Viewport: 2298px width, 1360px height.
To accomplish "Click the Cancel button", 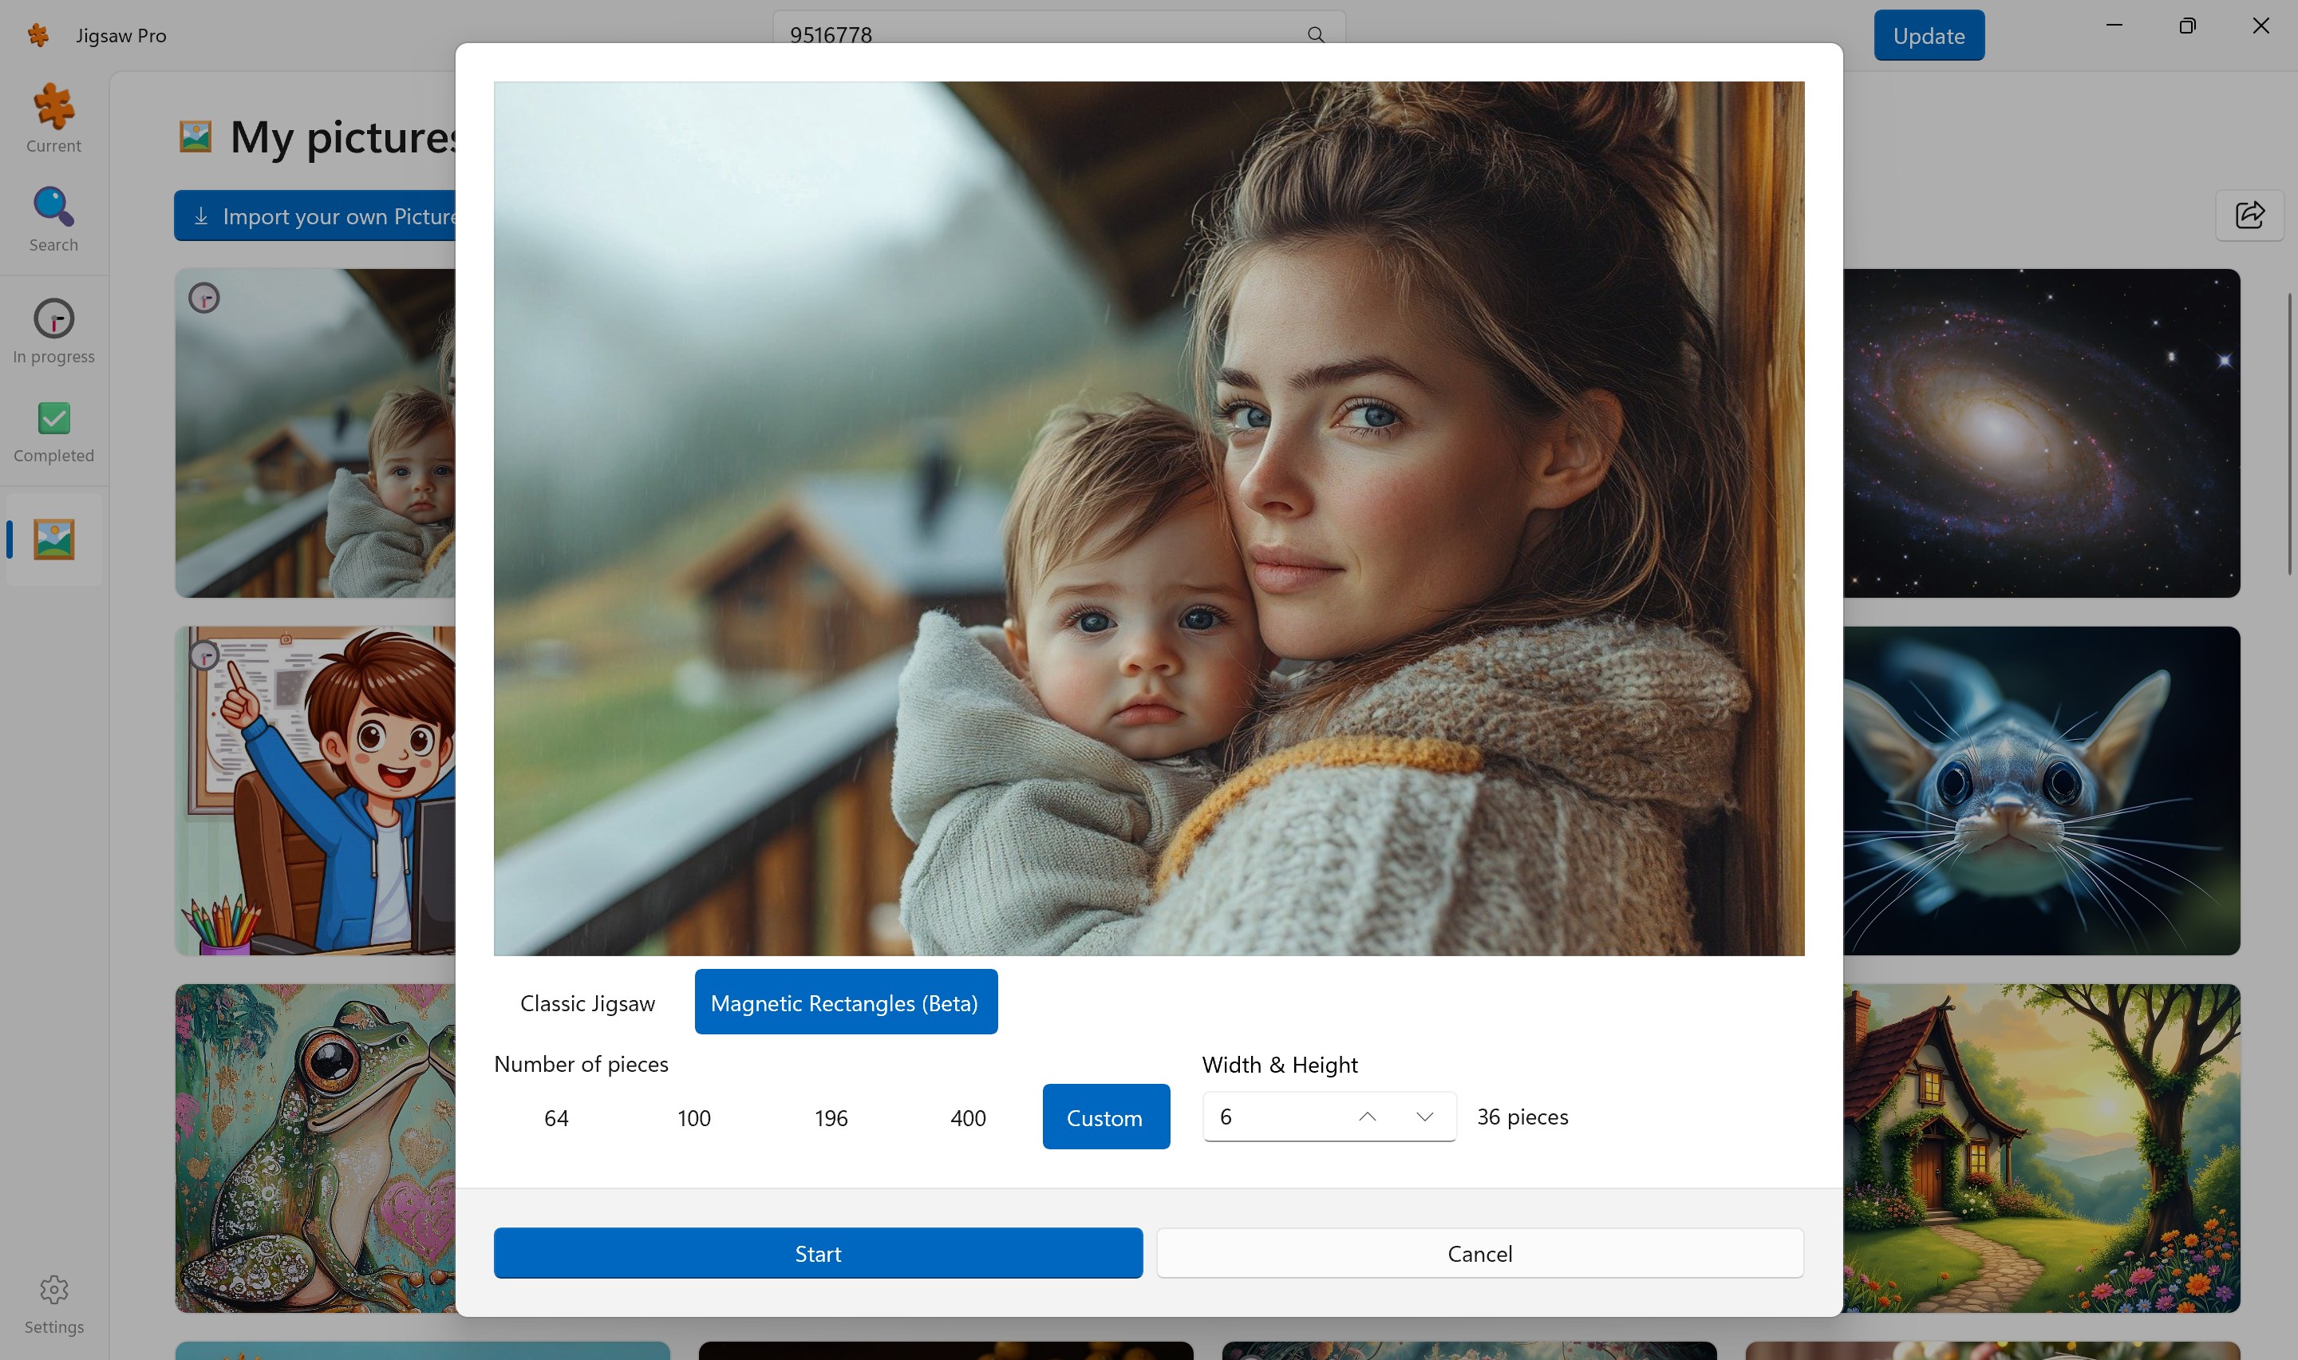I will point(1479,1253).
